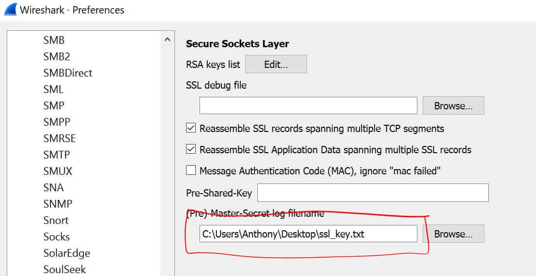Click the SSL debug file text field
The width and height of the screenshot is (536, 276).
point(308,105)
